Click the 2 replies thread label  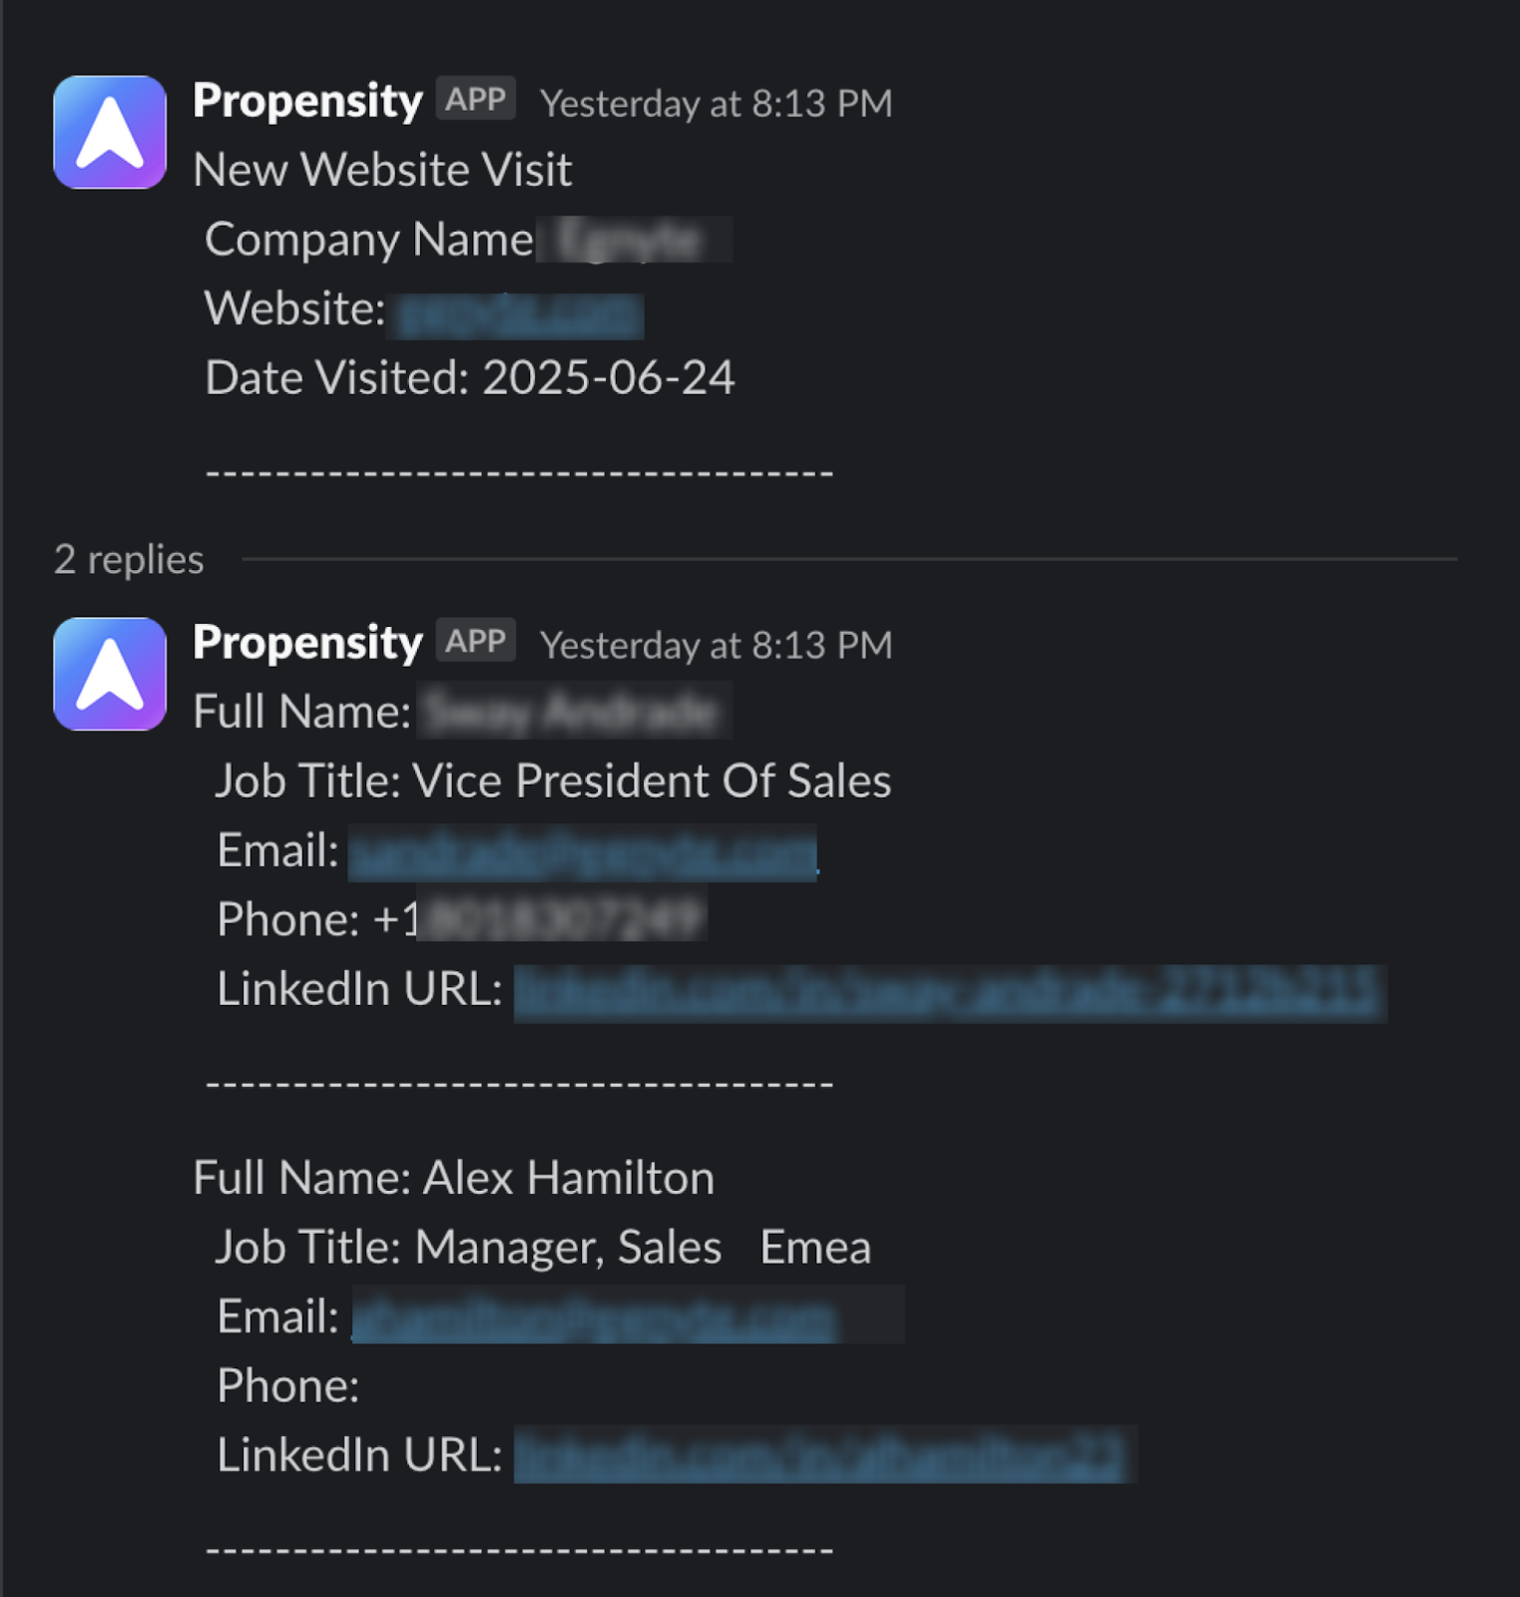click(129, 560)
